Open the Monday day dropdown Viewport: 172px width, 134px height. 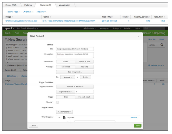(x=67, y=77)
